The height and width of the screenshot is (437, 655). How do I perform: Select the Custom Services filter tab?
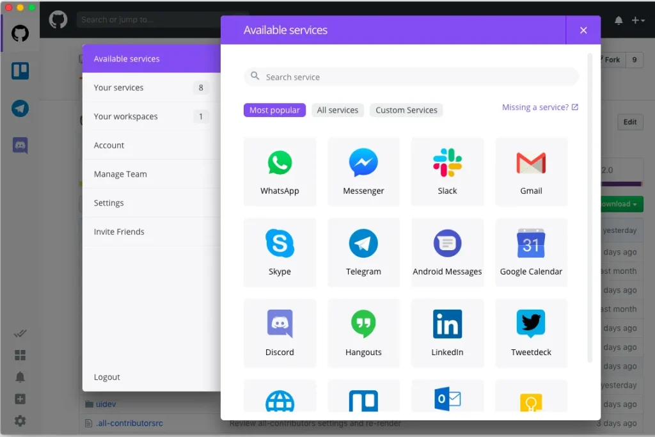tap(406, 110)
